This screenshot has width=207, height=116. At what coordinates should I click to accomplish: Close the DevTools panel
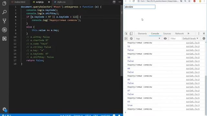(x=204, y=34)
